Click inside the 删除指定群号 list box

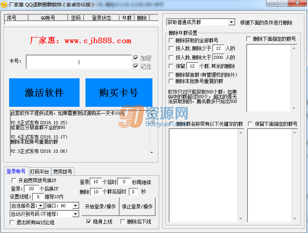[269, 78]
